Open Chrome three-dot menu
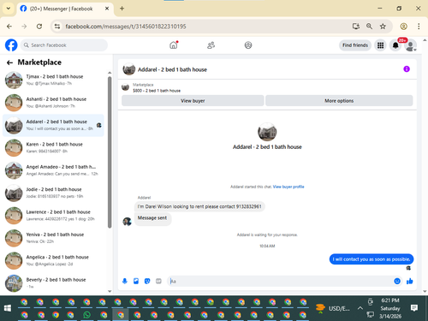 [419, 27]
